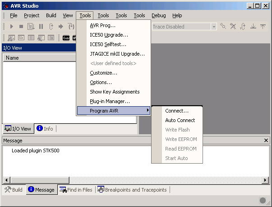Choose AVR Prog... from the menu

click(114, 26)
